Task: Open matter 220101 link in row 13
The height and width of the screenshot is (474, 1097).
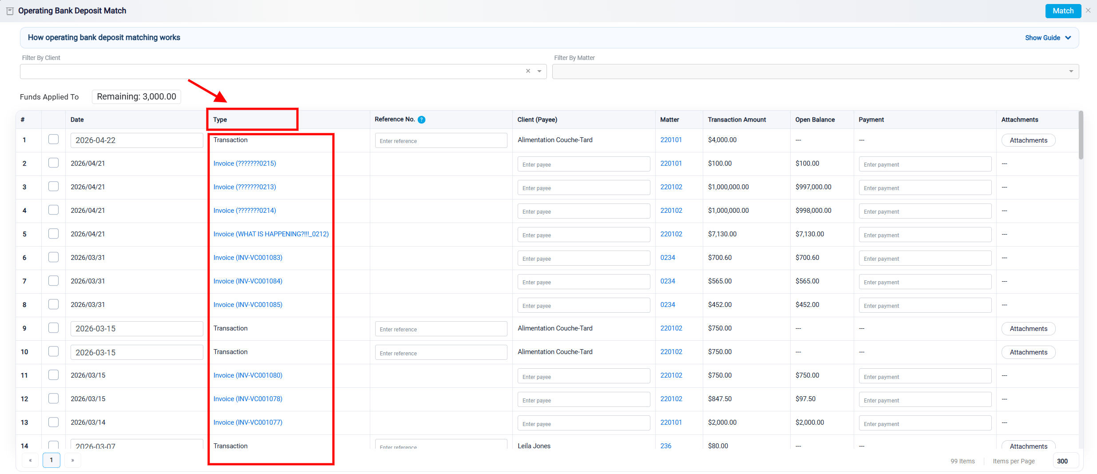Action: (x=671, y=422)
